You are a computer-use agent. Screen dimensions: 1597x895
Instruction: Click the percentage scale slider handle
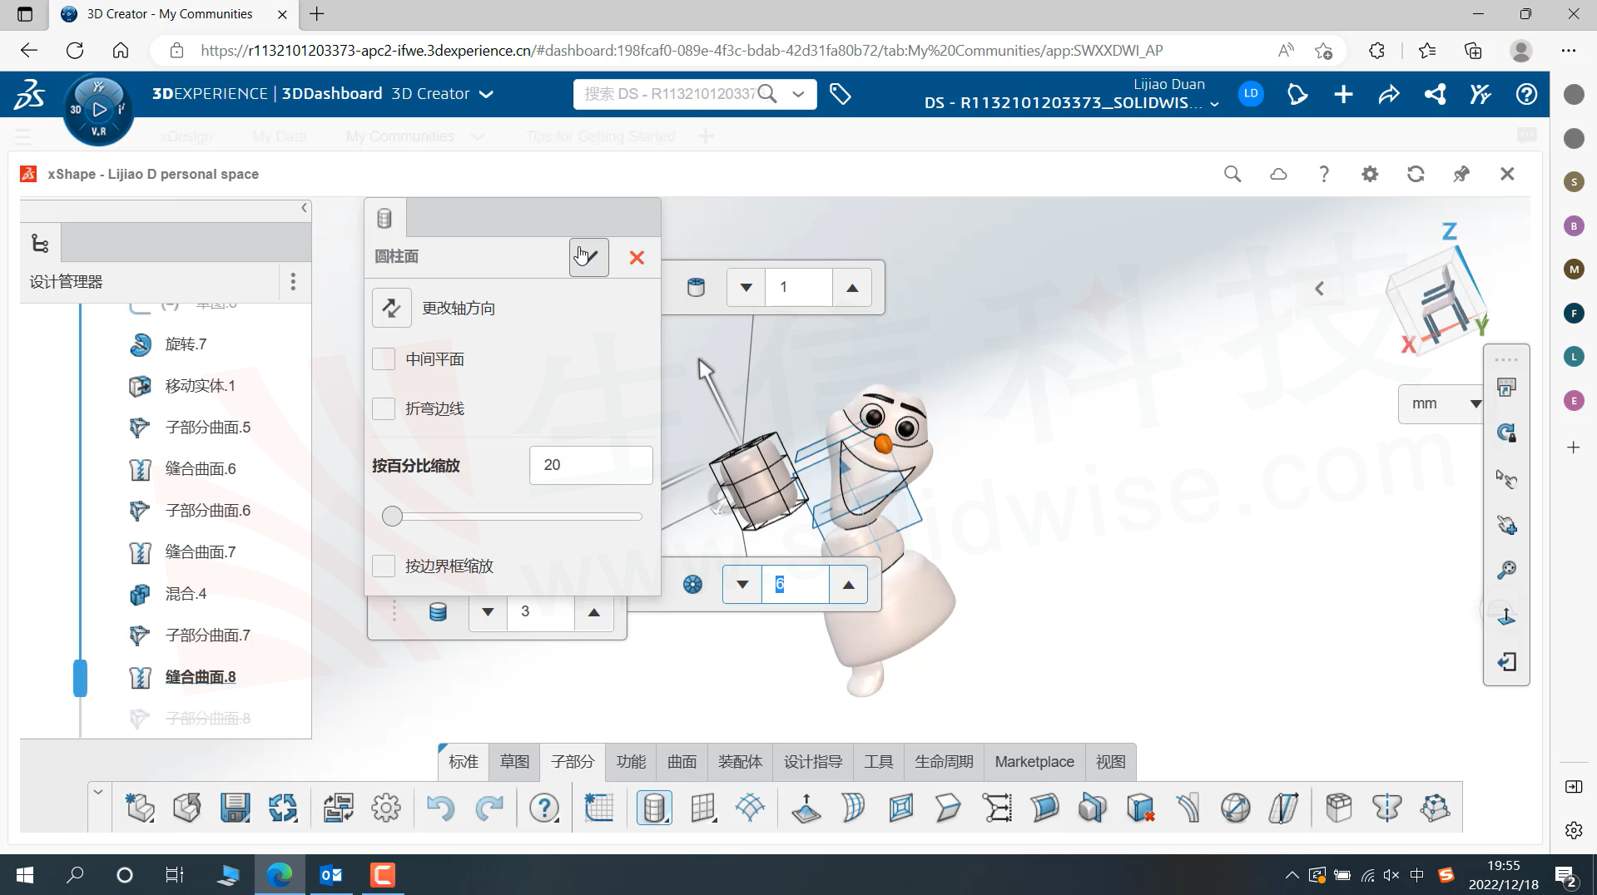pyautogui.click(x=392, y=517)
